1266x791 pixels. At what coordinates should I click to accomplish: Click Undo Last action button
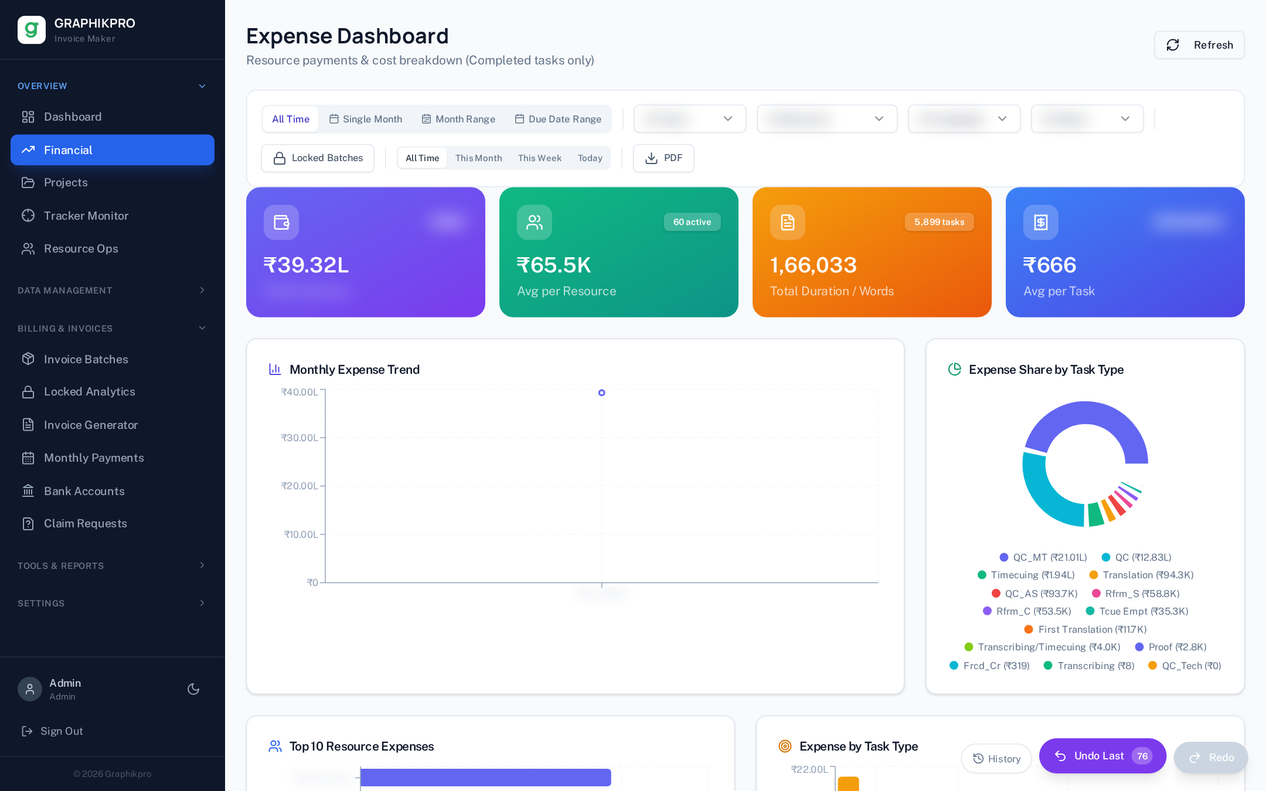pyautogui.click(x=1102, y=756)
